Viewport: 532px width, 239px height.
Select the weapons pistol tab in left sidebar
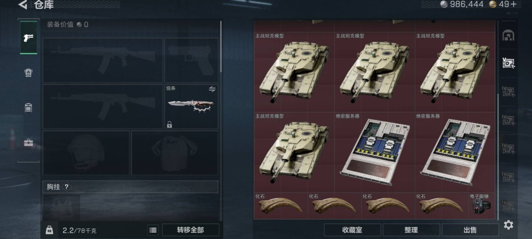(x=29, y=38)
